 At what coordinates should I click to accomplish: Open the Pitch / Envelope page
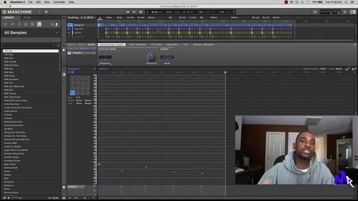pos(138,45)
